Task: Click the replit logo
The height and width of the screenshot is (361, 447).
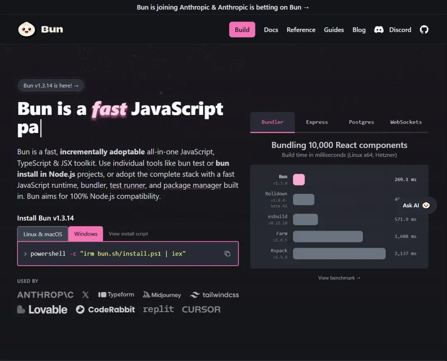Action: [158, 309]
